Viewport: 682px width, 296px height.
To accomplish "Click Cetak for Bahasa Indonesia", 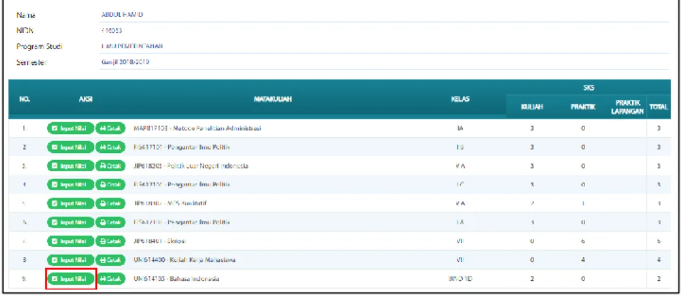I will 110,278.
